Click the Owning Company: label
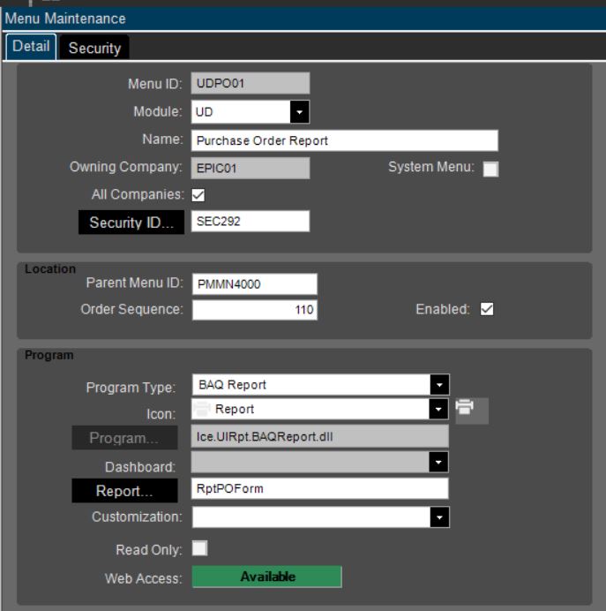 point(126,167)
